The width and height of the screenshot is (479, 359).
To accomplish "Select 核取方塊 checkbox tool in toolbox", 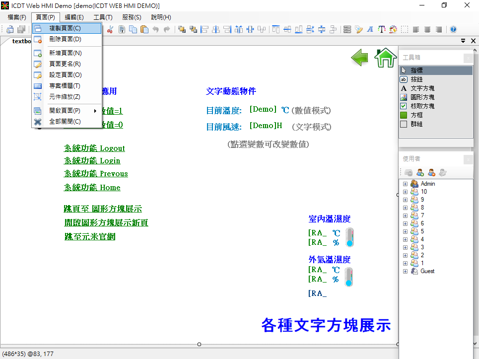I will 422,106.
